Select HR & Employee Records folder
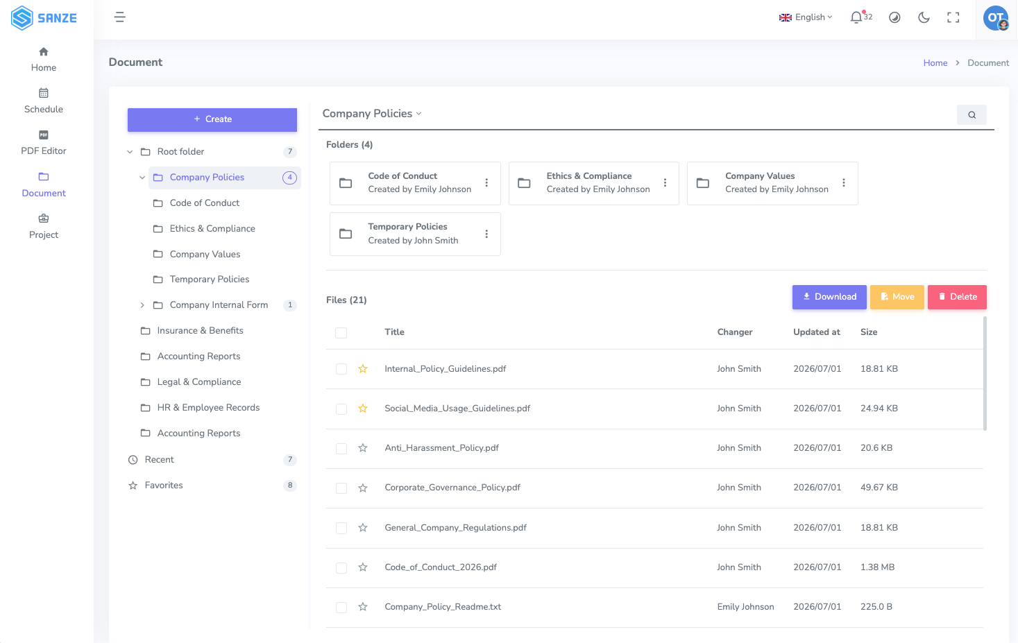Screen dimensions: 1018x643 (x=208, y=408)
